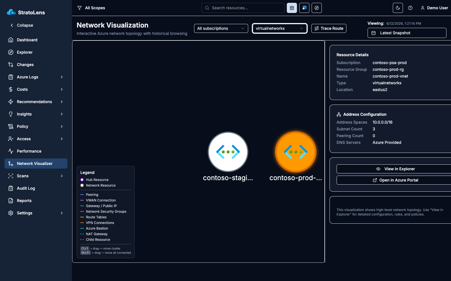Click the Access user-check icon

point(11,139)
